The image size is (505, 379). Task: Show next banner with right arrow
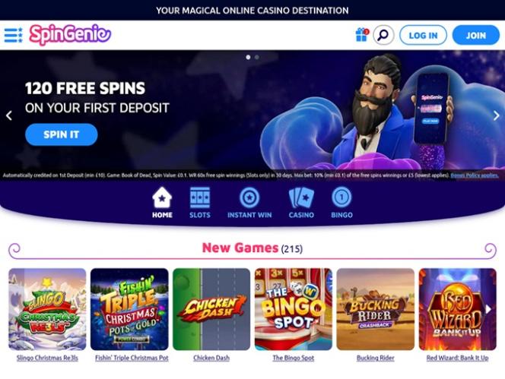(x=497, y=115)
